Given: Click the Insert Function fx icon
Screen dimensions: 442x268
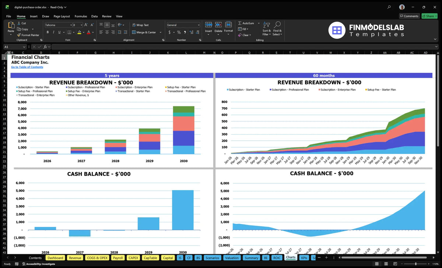Looking at the screenshot, I should (x=45, y=47).
